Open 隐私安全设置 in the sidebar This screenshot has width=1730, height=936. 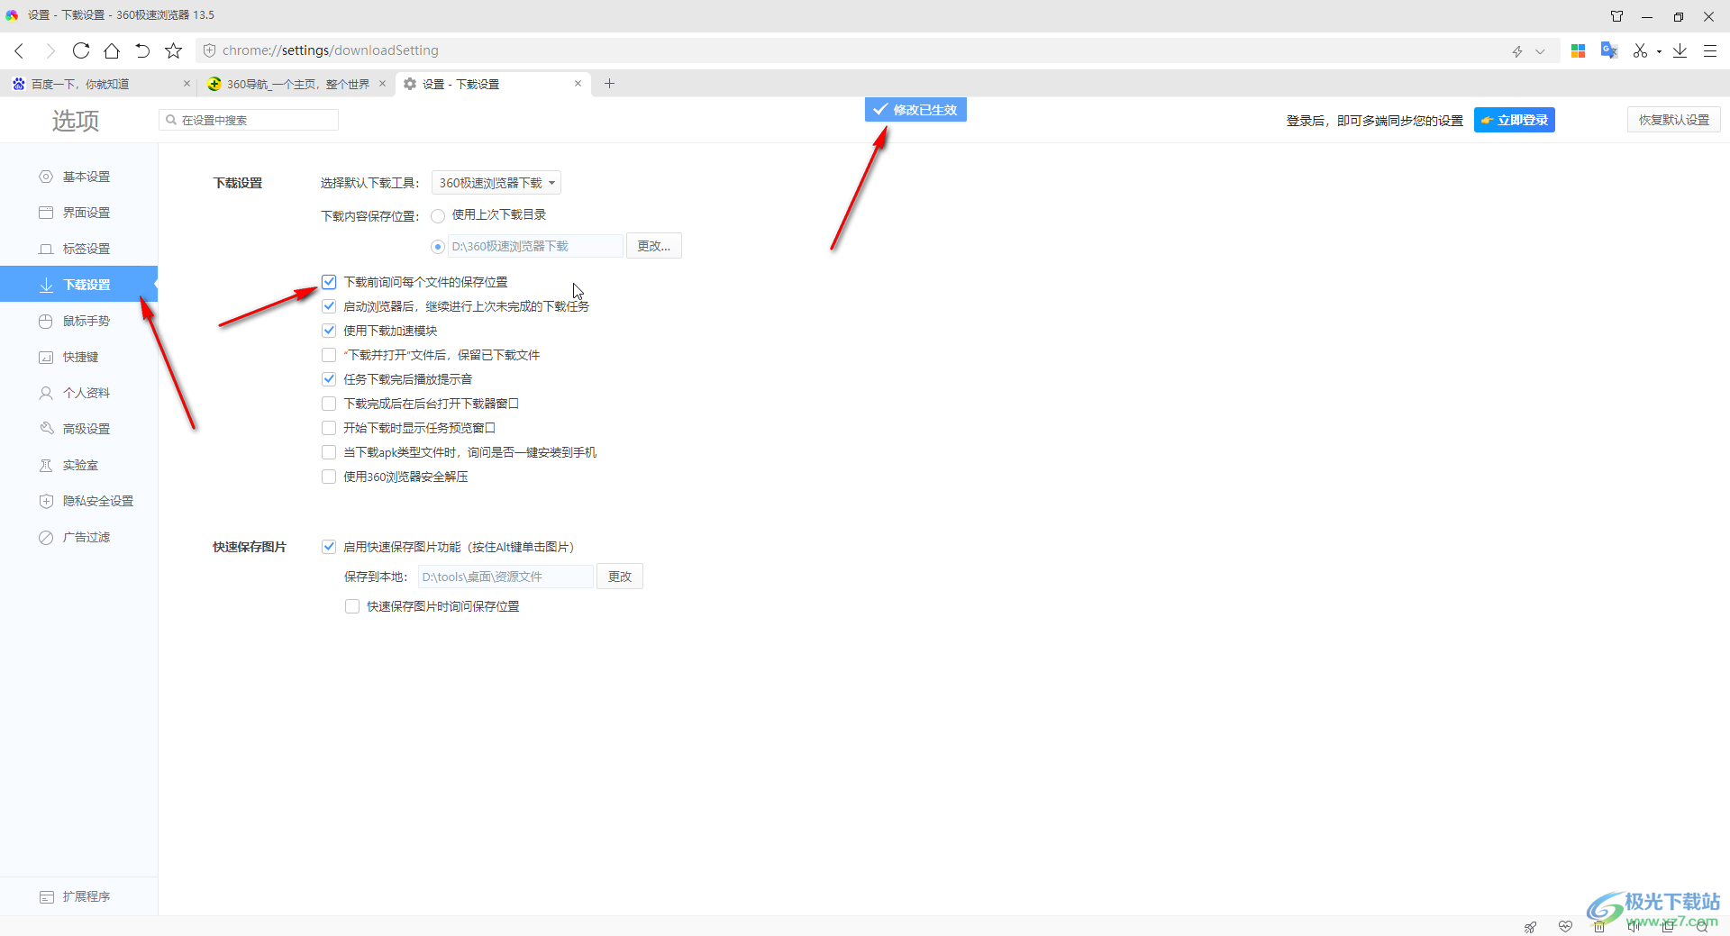[78, 501]
